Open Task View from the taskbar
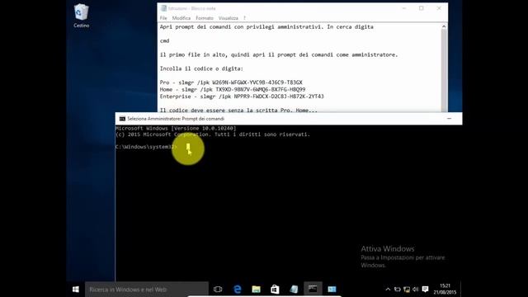 218,290
